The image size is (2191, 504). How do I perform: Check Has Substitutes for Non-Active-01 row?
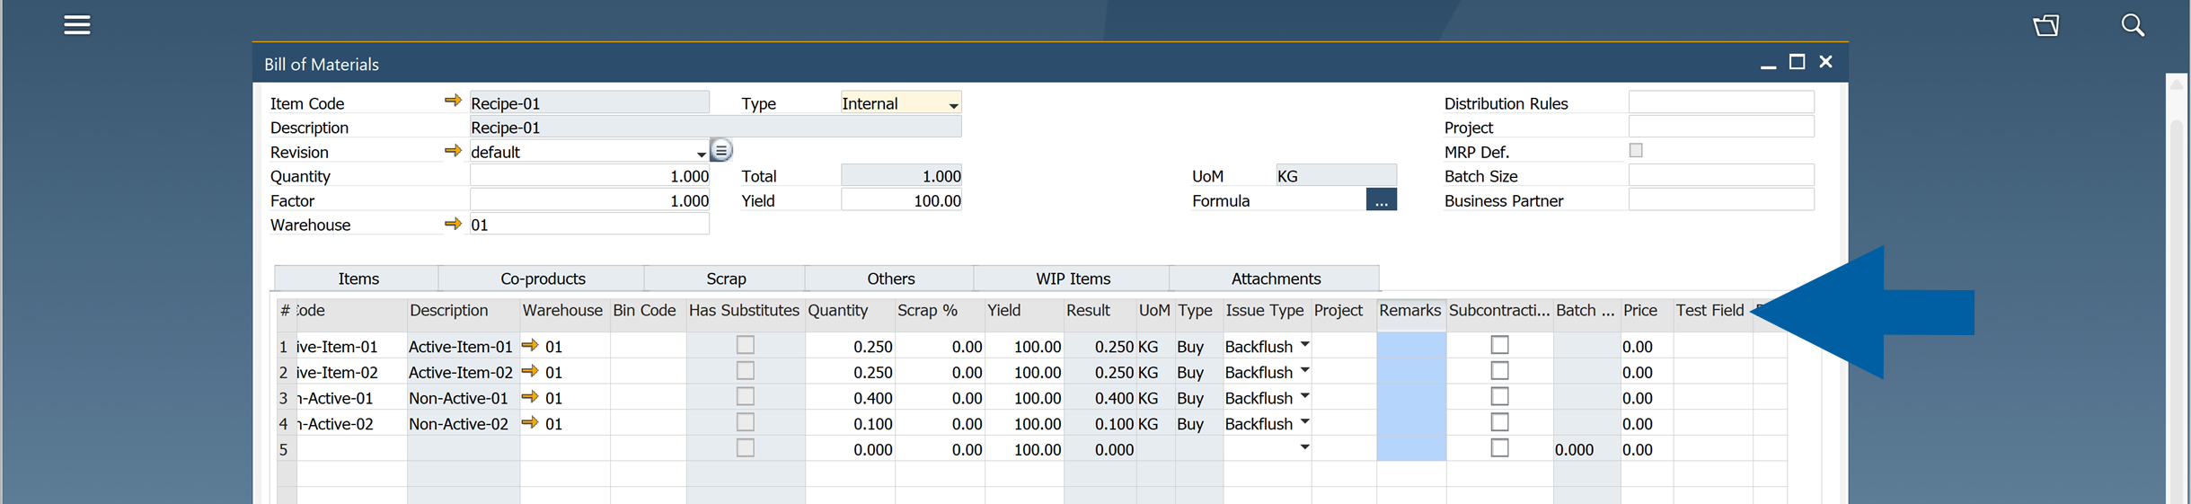(746, 396)
